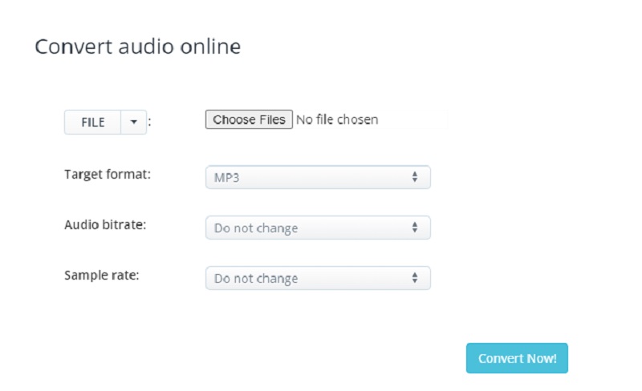Click the 'Audio bitrate:' label

pos(105,225)
